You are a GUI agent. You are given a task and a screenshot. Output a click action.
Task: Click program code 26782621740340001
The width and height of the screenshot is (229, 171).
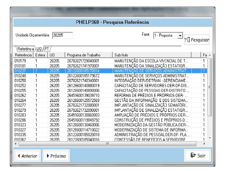point(83,80)
